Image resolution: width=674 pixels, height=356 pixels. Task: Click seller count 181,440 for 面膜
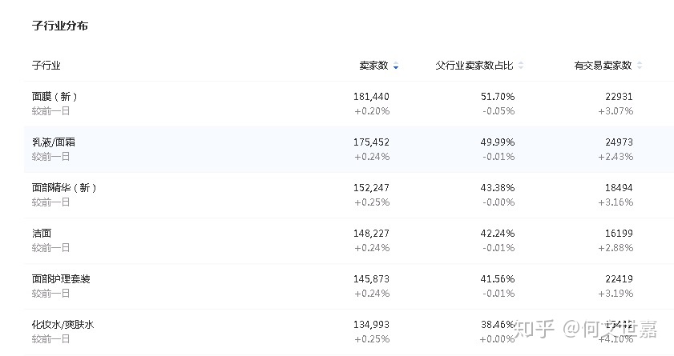click(371, 97)
